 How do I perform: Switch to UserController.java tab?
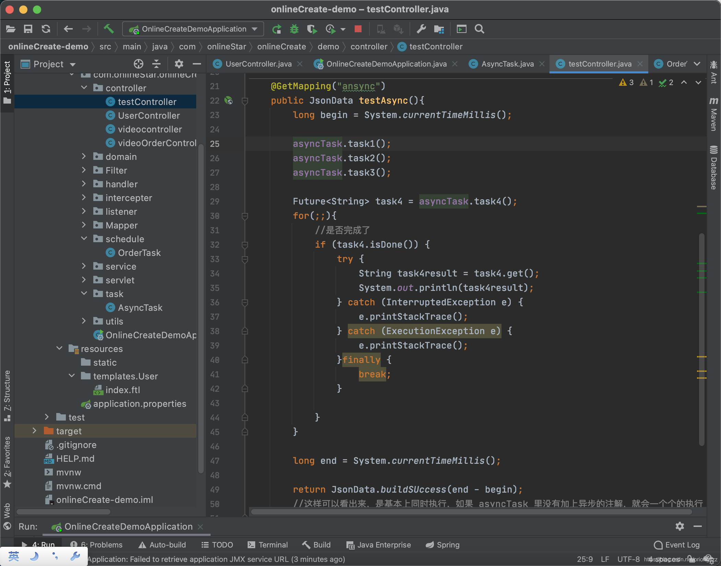tap(258, 64)
